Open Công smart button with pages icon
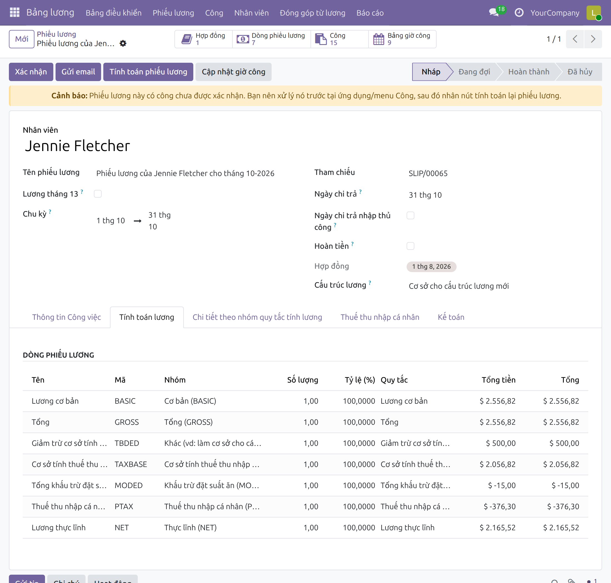Viewport: 611px width, 583px height. 340,39
